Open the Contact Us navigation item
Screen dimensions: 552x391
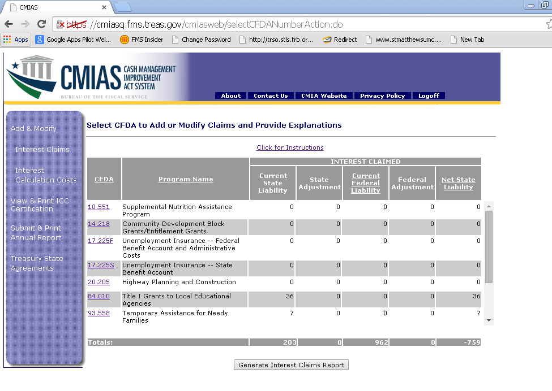tap(271, 95)
